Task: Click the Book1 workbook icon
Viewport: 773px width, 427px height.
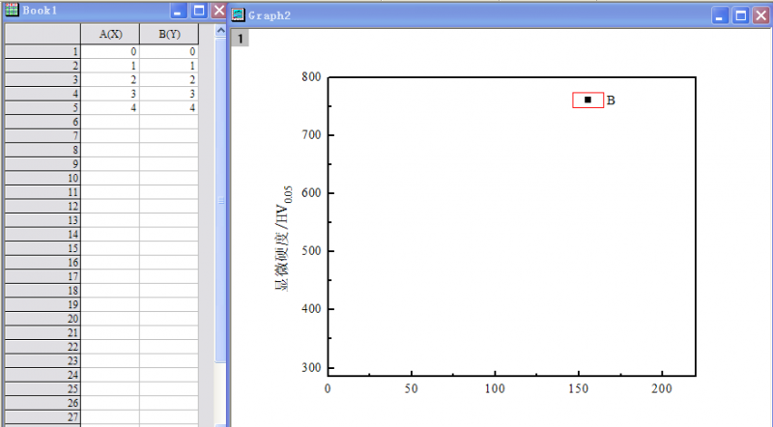Action: [x=12, y=10]
